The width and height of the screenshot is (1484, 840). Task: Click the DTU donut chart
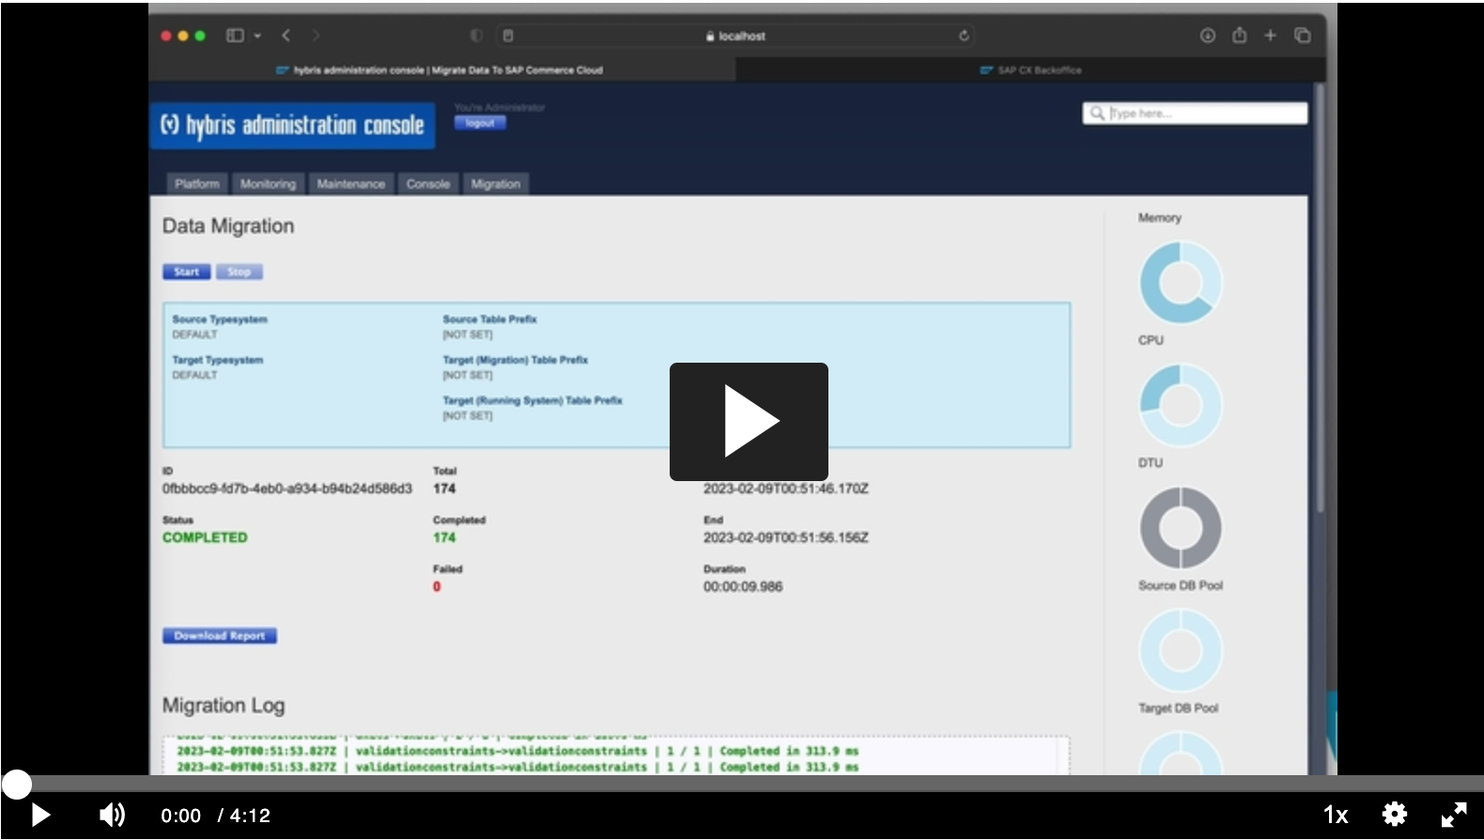(1181, 527)
